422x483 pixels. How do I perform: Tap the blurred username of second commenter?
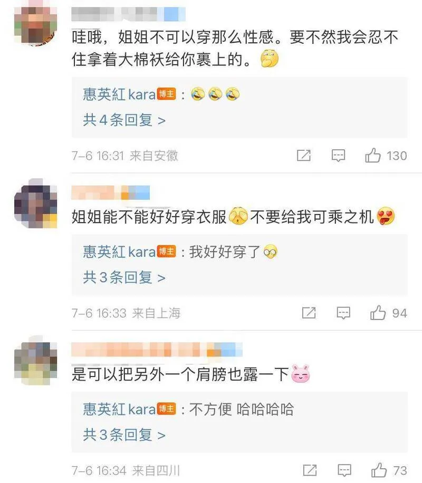point(110,193)
